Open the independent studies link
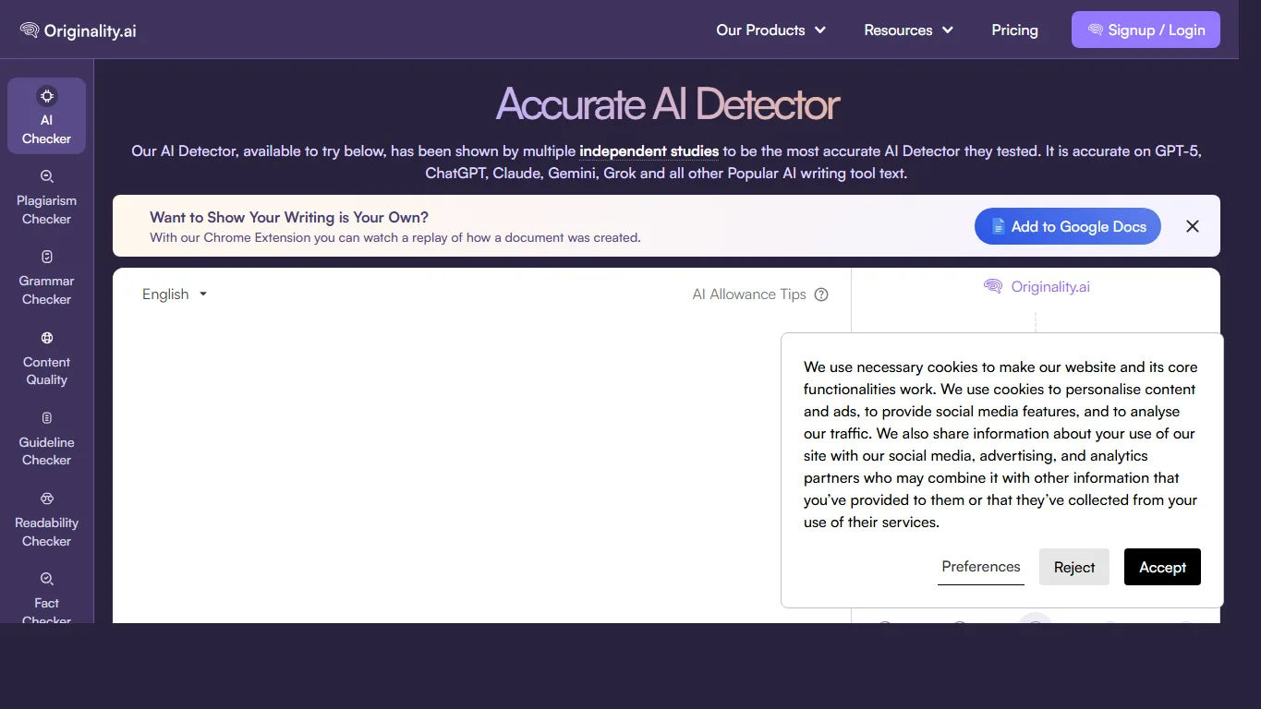This screenshot has height=709, width=1261. [649, 151]
